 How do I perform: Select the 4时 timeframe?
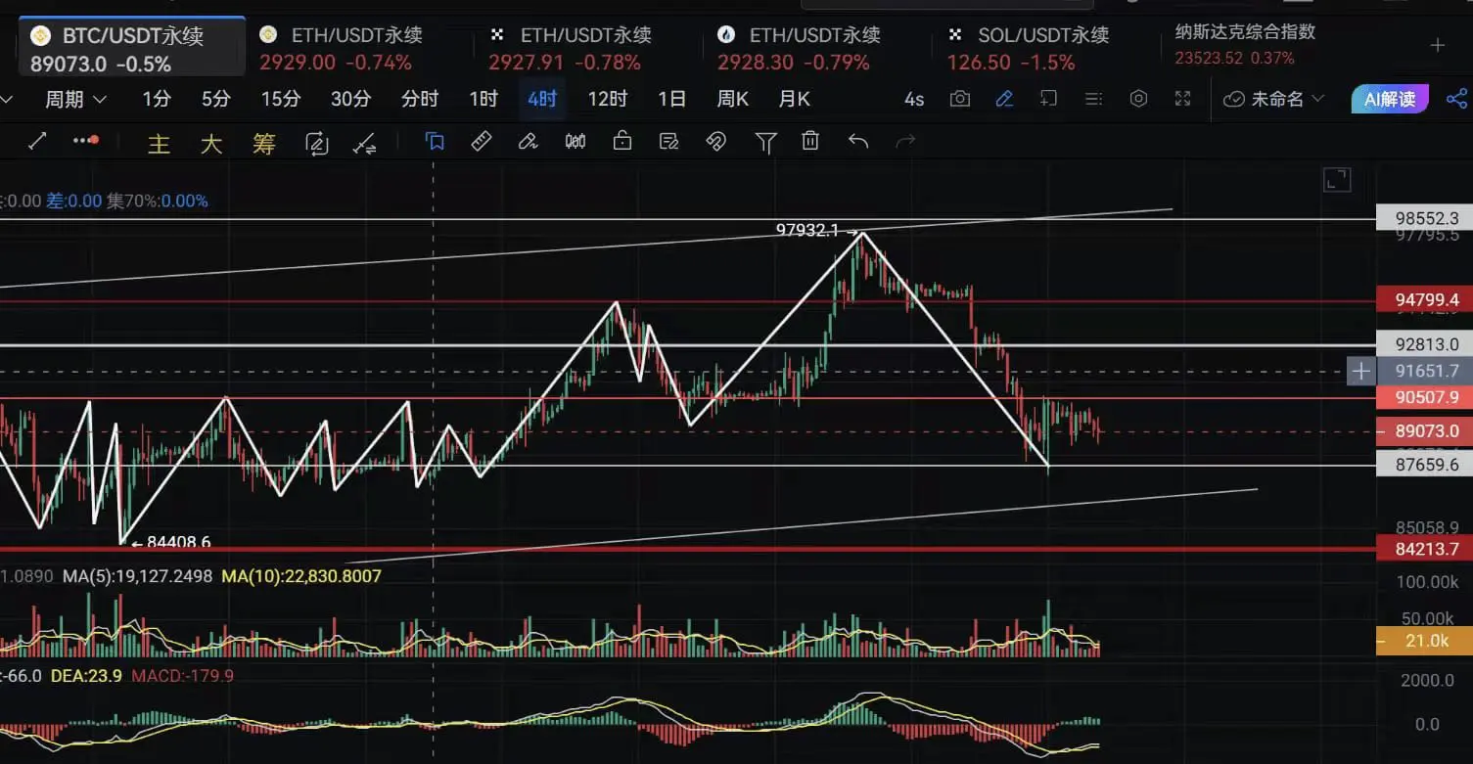(x=542, y=99)
